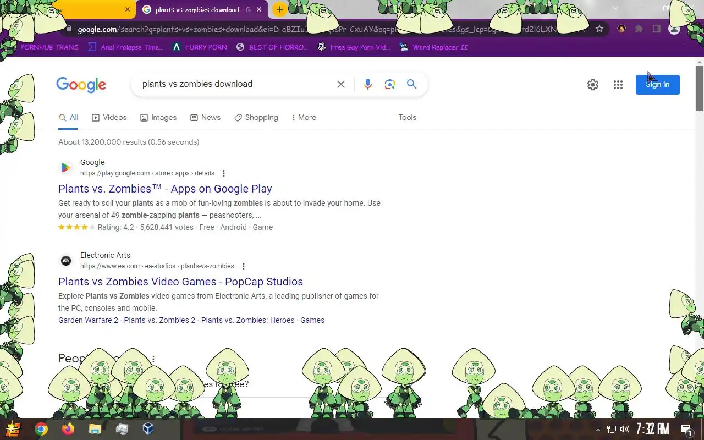The width and height of the screenshot is (704, 440).
Task: Open the notification center icon
Action: (686, 430)
